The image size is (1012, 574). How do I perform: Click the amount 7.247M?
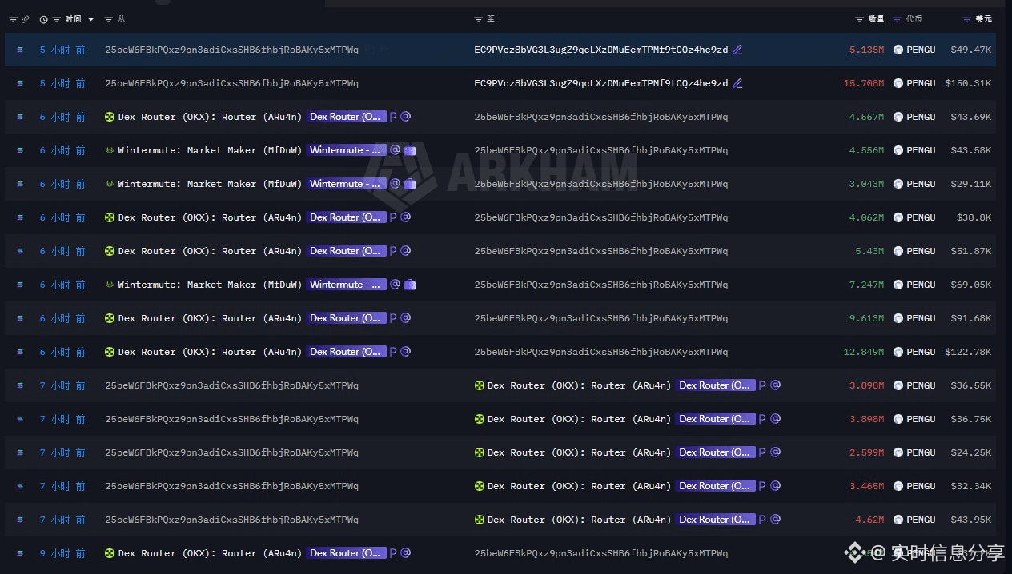click(x=867, y=285)
